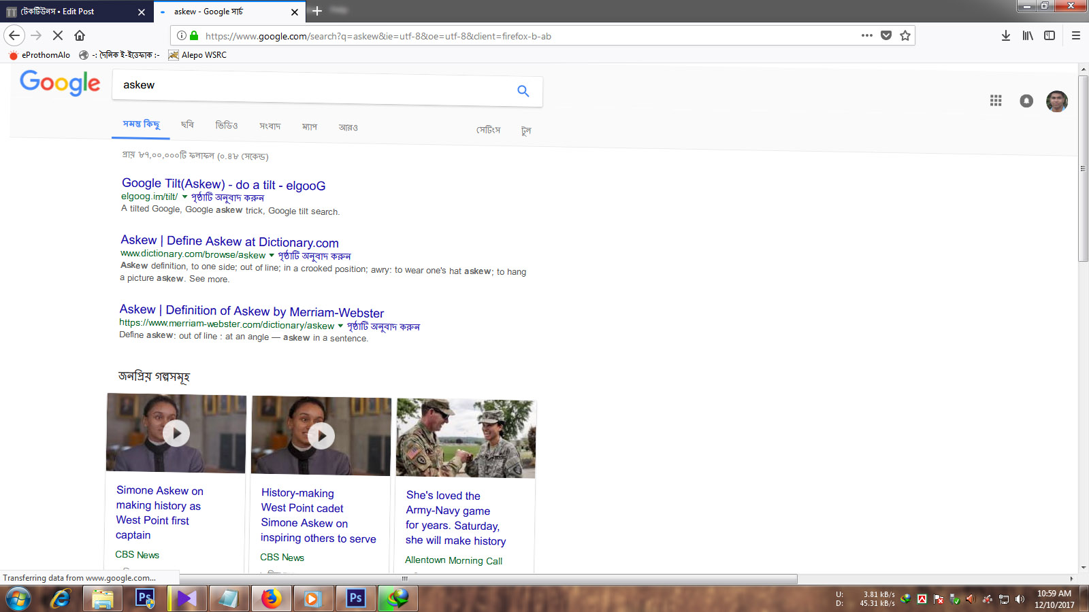This screenshot has width=1089, height=612.
Task: Open the Downloads arrow icon
Action: click(1006, 35)
